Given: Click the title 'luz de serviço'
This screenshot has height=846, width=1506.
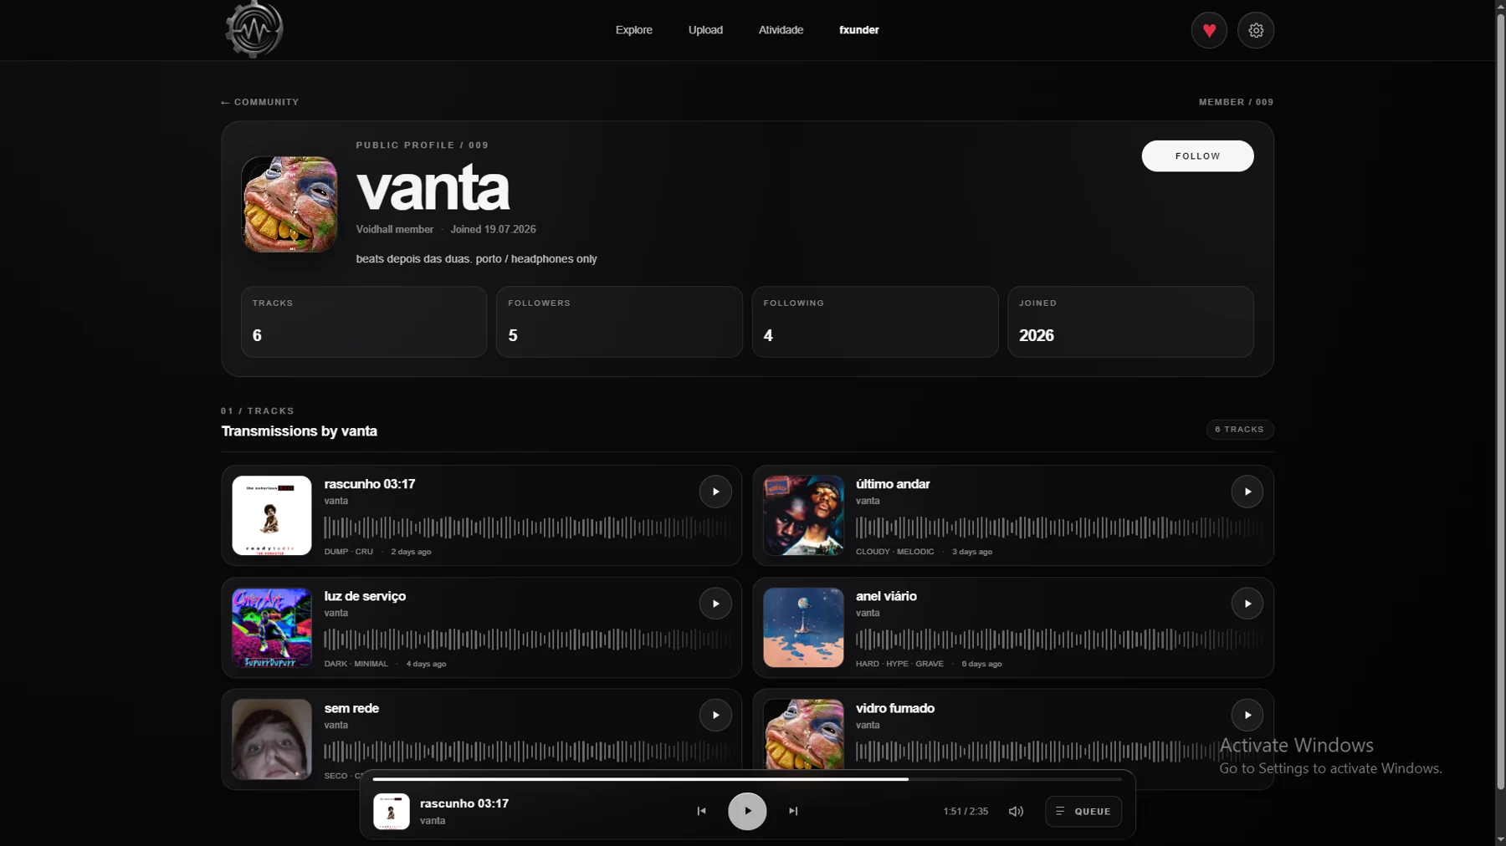Looking at the screenshot, I should click(365, 596).
